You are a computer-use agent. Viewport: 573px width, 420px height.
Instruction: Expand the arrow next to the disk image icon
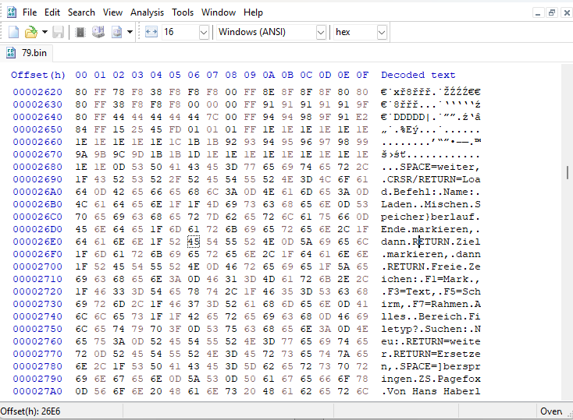[x=130, y=32]
